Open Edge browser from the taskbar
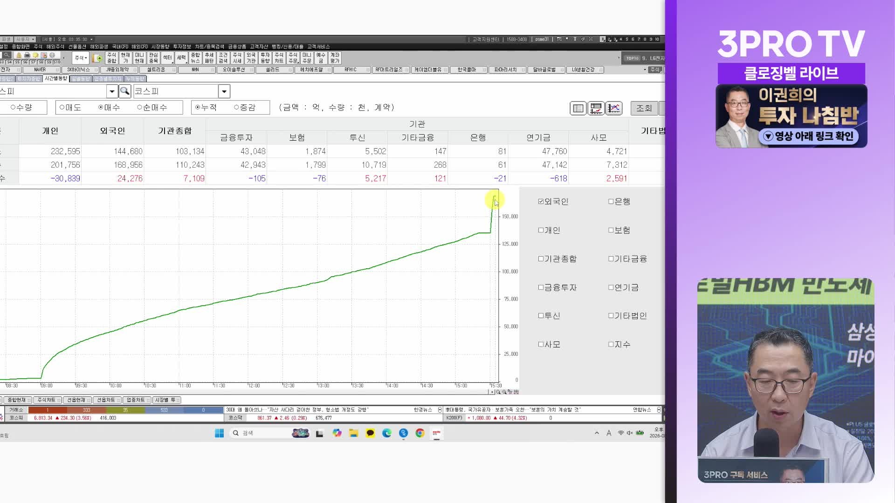This screenshot has width=895, height=503. [x=386, y=433]
